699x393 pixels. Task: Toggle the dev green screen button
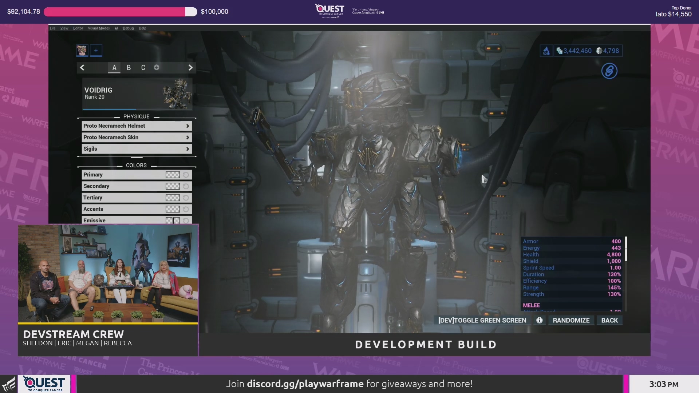pos(482,320)
